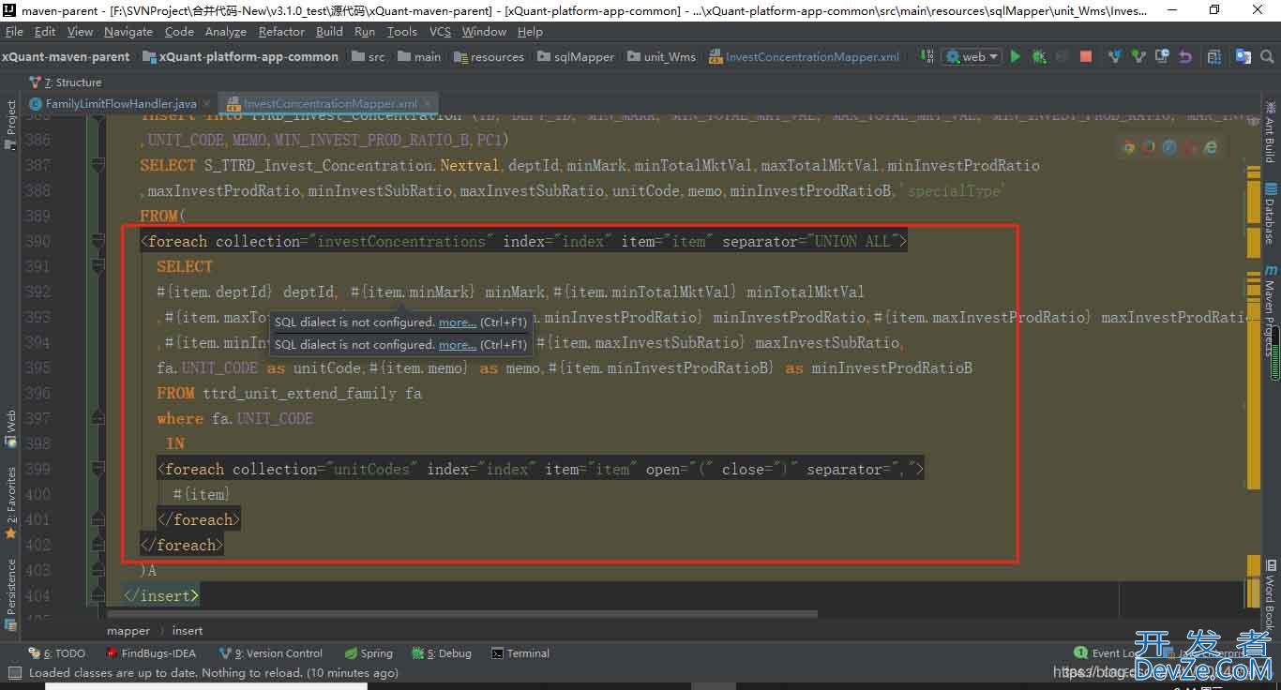Open 9: Version Control tool window
Screen dimensions: 1281x690
[270, 653]
